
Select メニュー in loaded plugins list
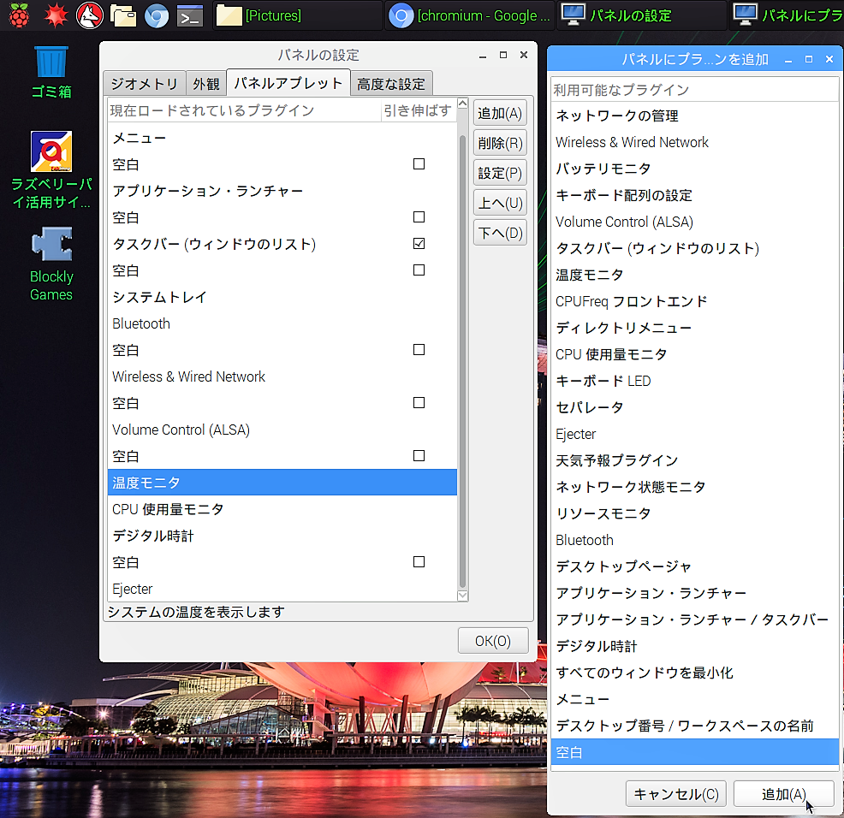pos(282,138)
